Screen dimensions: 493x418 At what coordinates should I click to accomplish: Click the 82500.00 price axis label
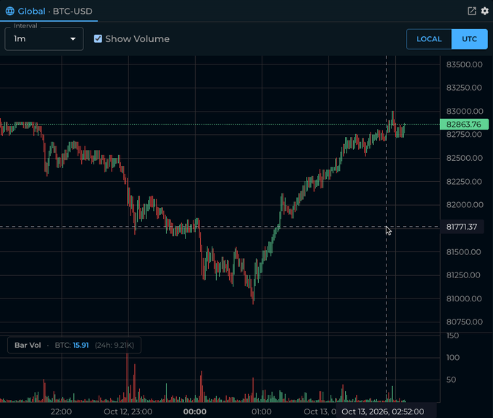coord(464,158)
